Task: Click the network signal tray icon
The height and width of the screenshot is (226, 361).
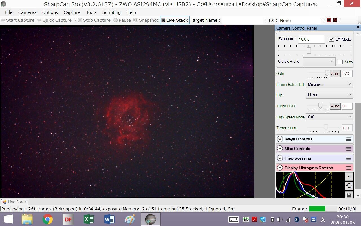Action: click(x=288, y=220)
